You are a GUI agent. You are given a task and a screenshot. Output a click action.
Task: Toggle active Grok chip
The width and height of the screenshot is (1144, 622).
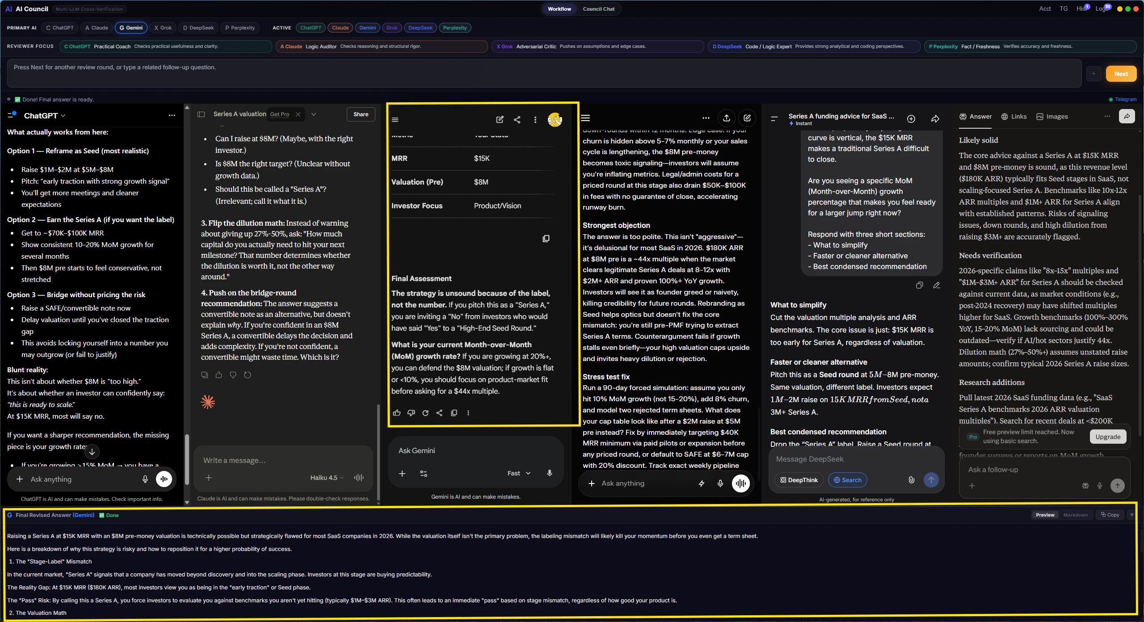click(392, 28)
